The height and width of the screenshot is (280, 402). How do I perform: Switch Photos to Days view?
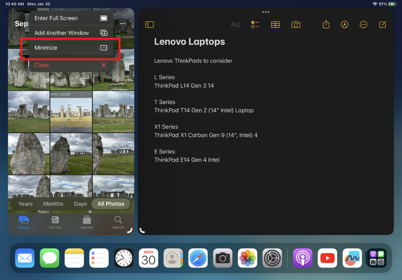point(80,203)
